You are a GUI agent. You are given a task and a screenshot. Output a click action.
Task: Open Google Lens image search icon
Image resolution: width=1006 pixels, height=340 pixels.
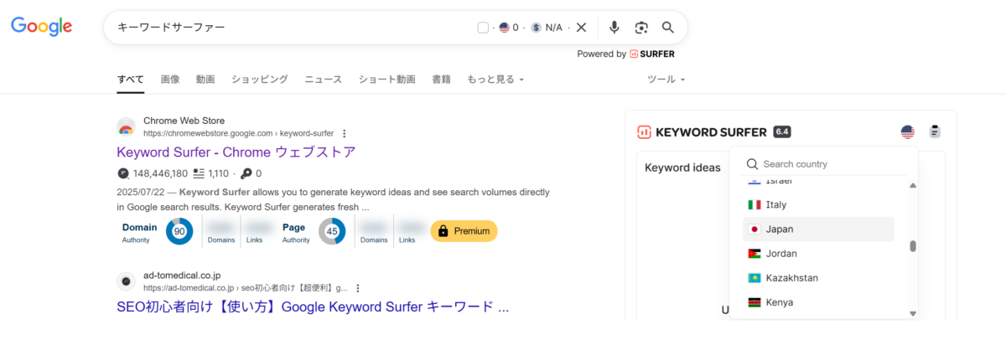tap(641, 28)
